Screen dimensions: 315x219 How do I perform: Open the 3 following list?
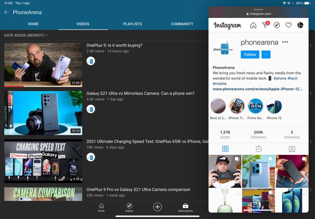click(292, 134)
